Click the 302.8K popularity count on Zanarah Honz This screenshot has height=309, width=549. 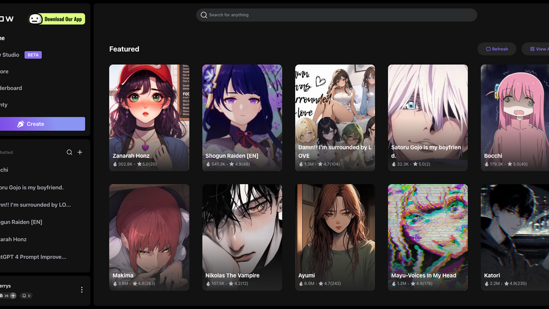(x=125, y=164)
